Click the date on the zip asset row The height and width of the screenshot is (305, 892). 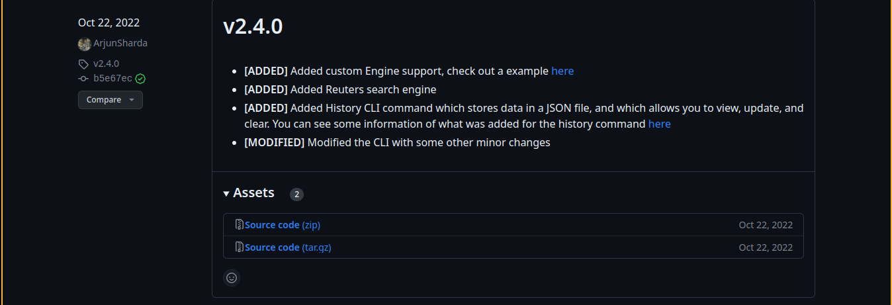click(766, 225)
